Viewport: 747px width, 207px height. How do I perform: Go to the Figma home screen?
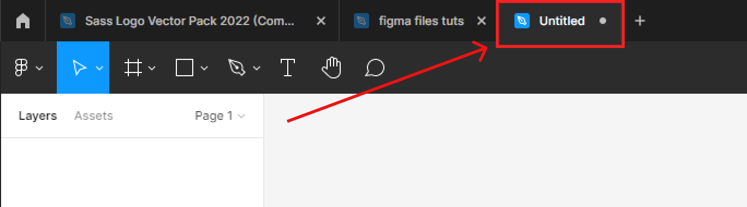[x=22, y=21]
